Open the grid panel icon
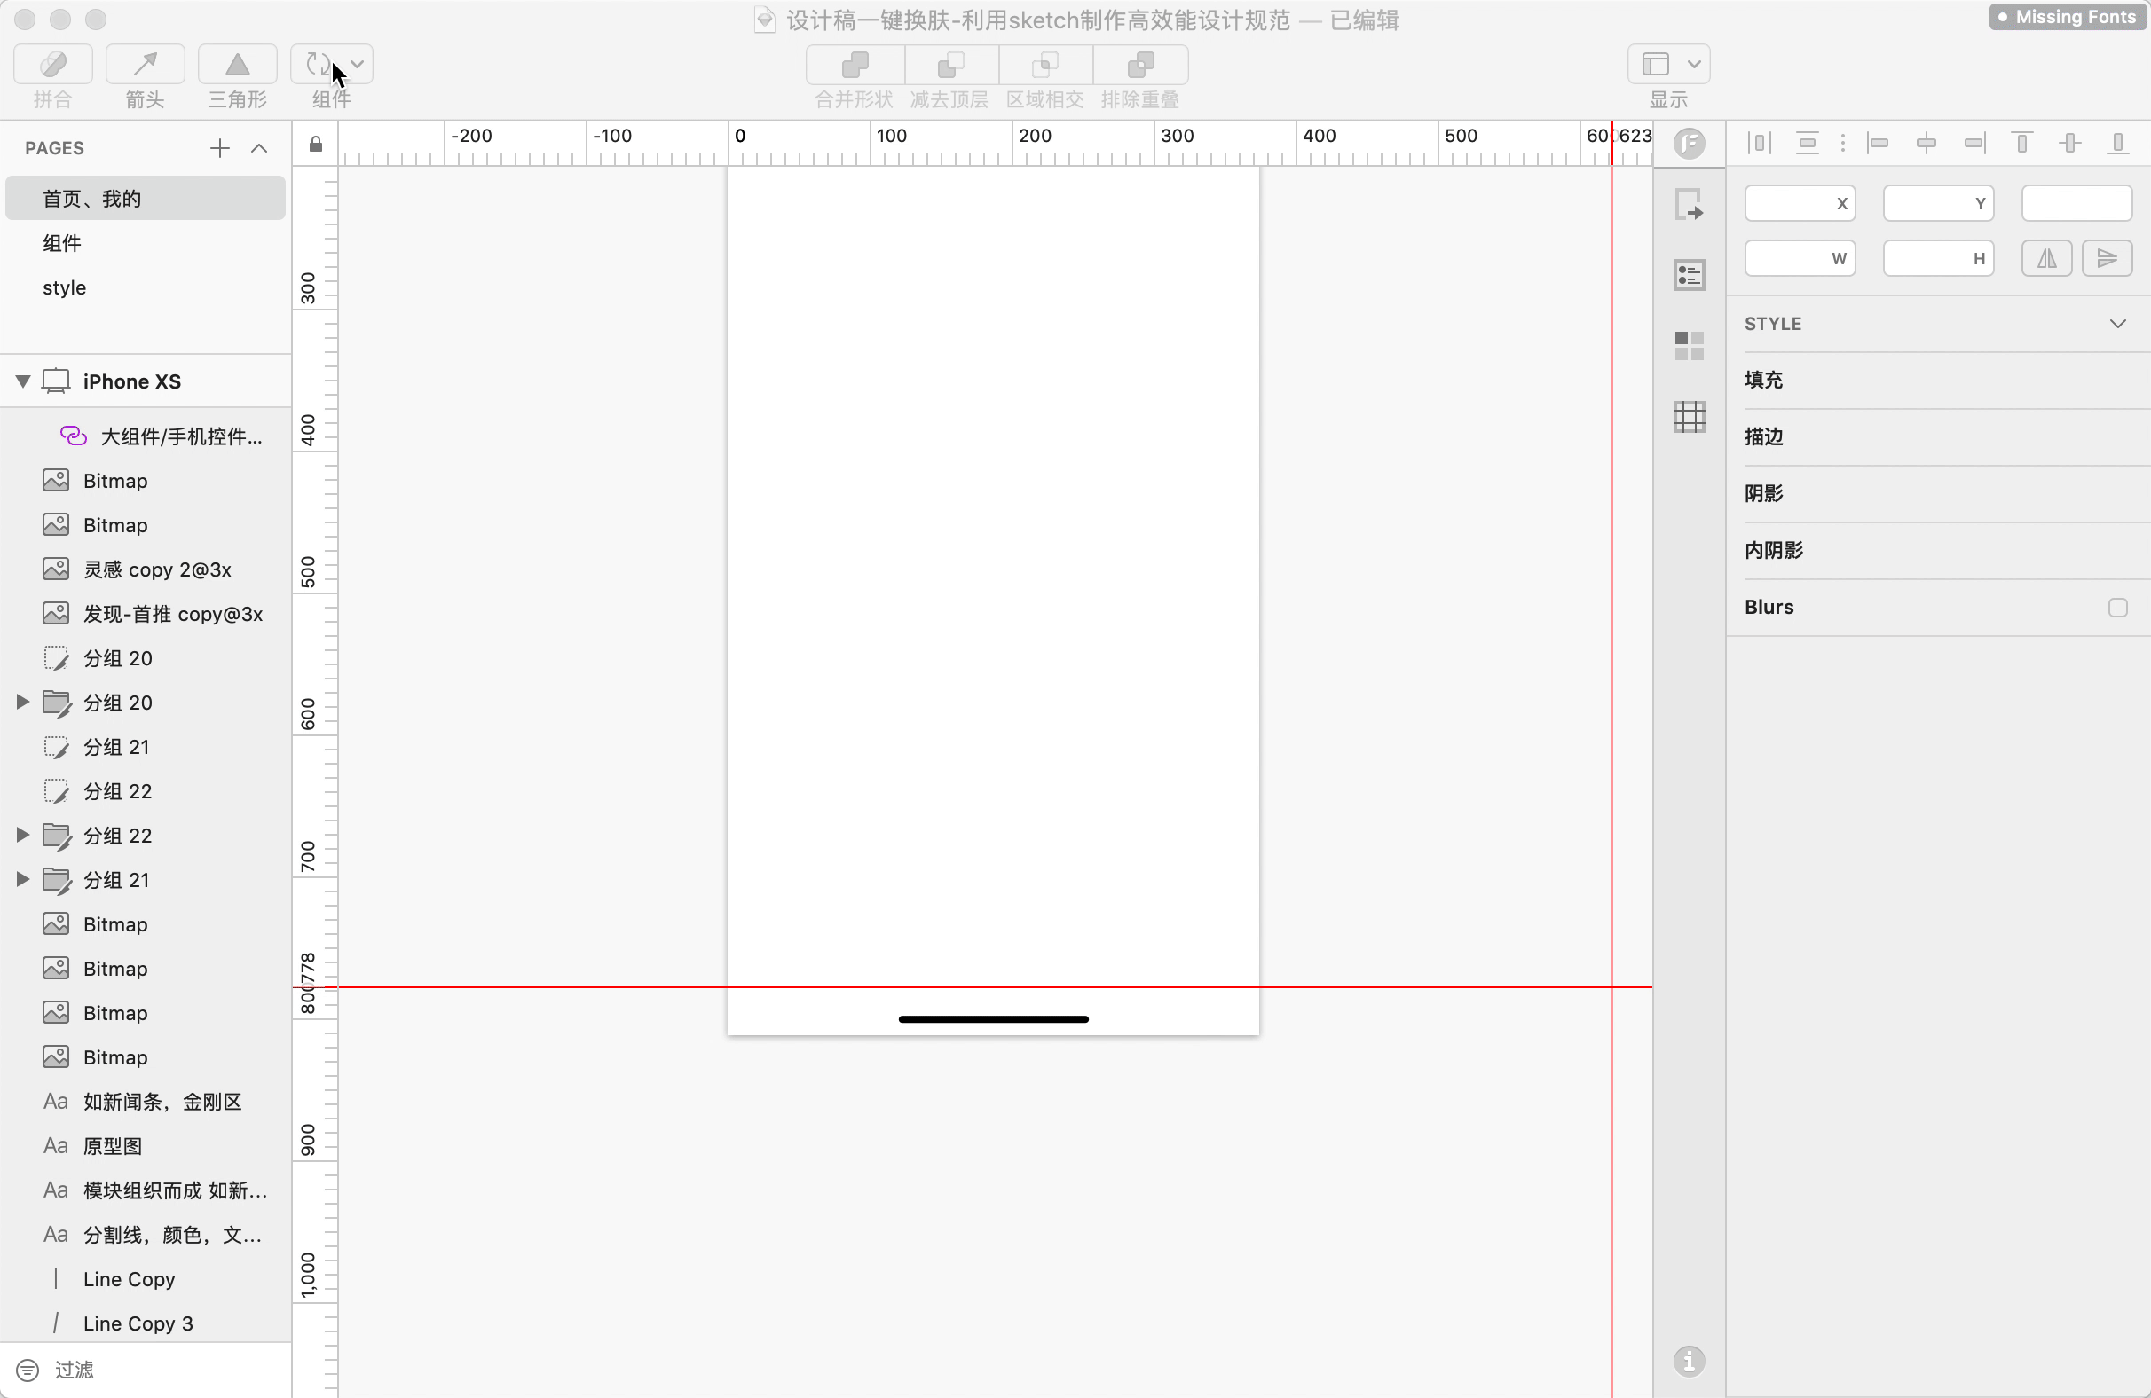2151x1398 pixels. (1689, 417)
